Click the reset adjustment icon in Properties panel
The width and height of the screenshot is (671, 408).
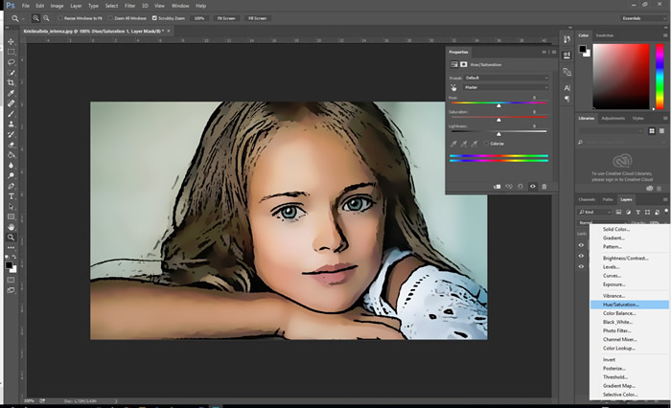(521, 187)
